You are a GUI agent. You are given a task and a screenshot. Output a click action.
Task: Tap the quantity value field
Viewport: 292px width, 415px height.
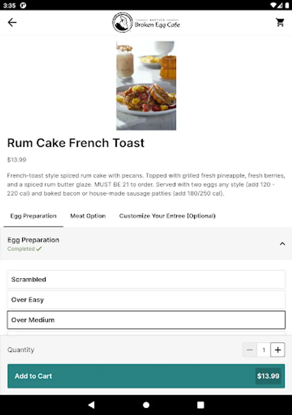[x=264, y=350]
